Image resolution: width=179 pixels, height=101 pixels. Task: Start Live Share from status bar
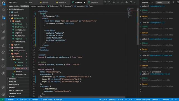pos(34,100)
